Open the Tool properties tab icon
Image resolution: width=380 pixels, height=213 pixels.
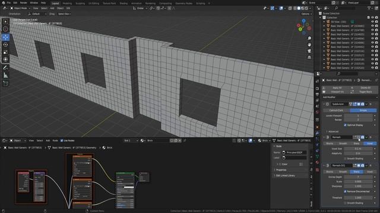[317, 82]
